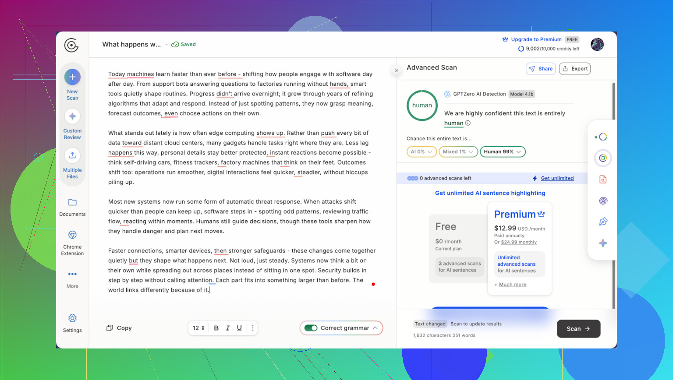Expand the AI 0% dropdown
673x380 pixels.
tap(422, 152)
